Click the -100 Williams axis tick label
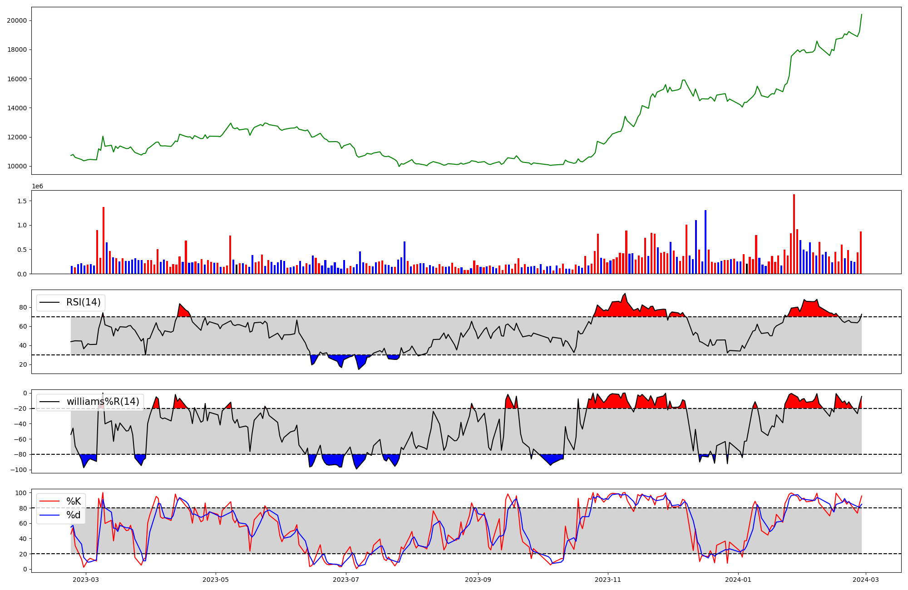 point(19,470)
